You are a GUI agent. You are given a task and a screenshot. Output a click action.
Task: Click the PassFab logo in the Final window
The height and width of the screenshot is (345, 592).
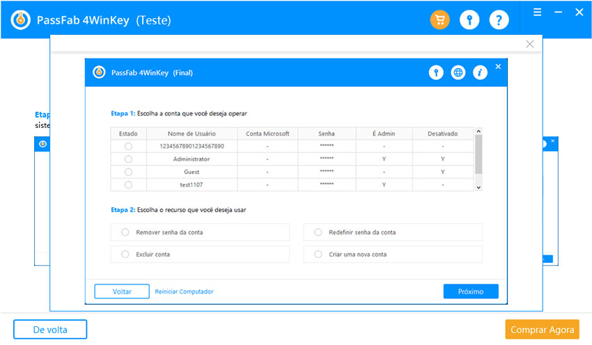(x=100, y=72)
